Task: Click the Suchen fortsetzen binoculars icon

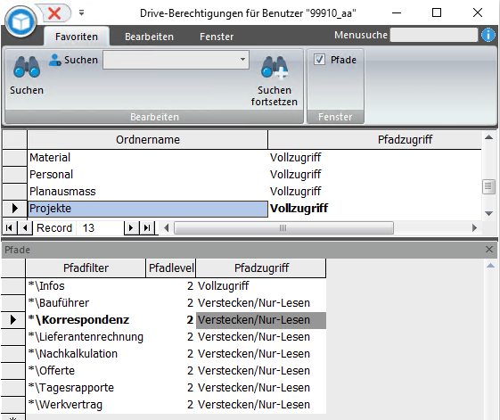Action: coord(275,67)
